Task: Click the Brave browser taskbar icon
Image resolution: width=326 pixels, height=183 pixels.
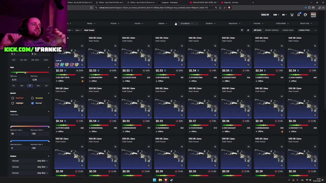Action: pyautogui.click(x=166, y=180)
